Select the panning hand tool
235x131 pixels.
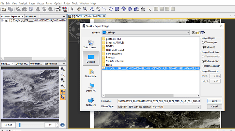coord(79,9)
